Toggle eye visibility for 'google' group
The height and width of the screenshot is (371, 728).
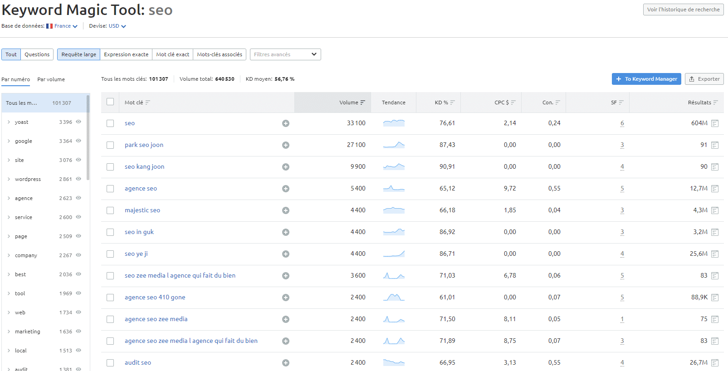(x=78, y=141)
